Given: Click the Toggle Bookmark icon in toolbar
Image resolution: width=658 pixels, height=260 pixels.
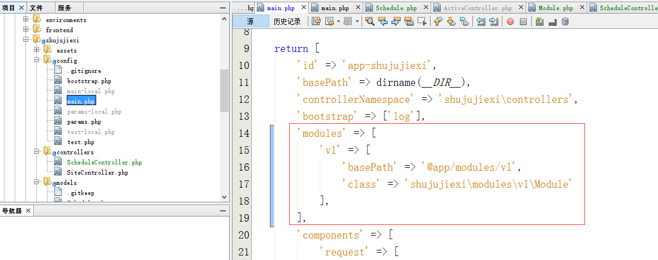Looking at the screenshot, I should [464, 21].
